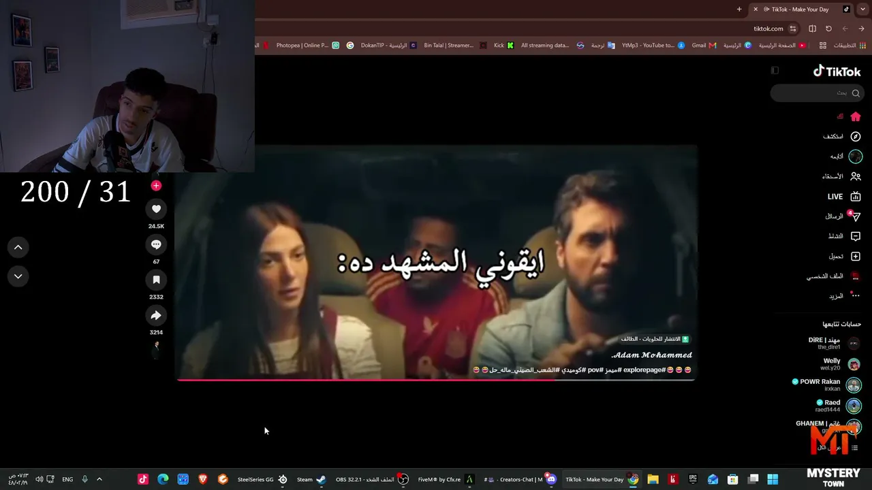This screenshot has height=490, width=872.
Task: Open the site information icon
Action: tap(793, 29)
